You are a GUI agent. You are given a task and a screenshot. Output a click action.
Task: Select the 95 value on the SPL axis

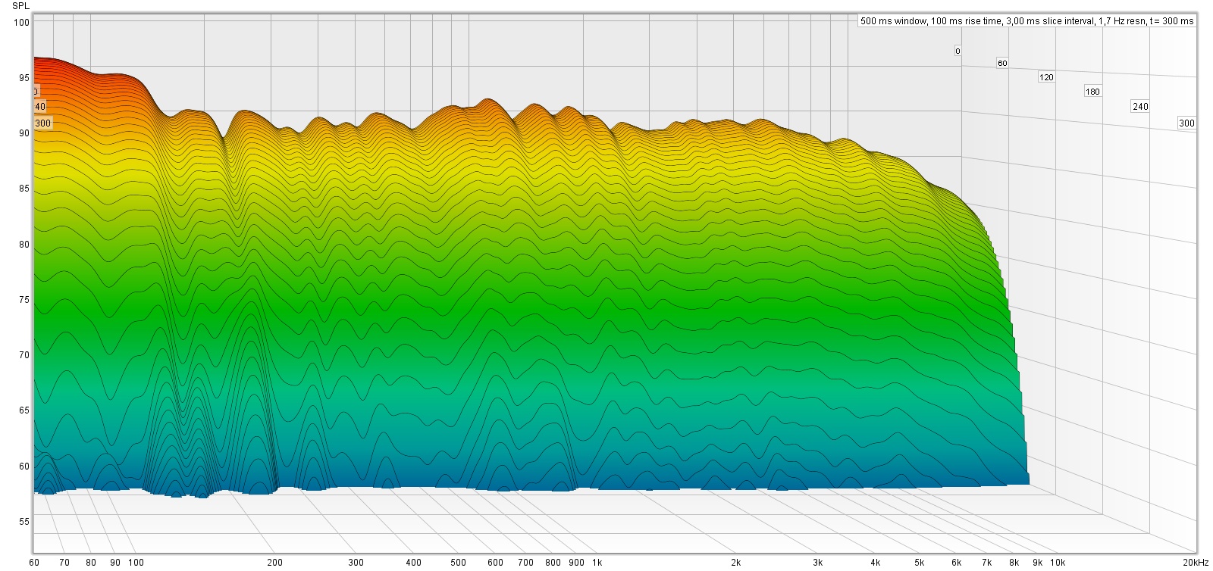(24, 77)
